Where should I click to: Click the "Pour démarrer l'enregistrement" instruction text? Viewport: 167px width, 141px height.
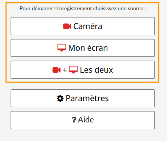pos(83,9)
